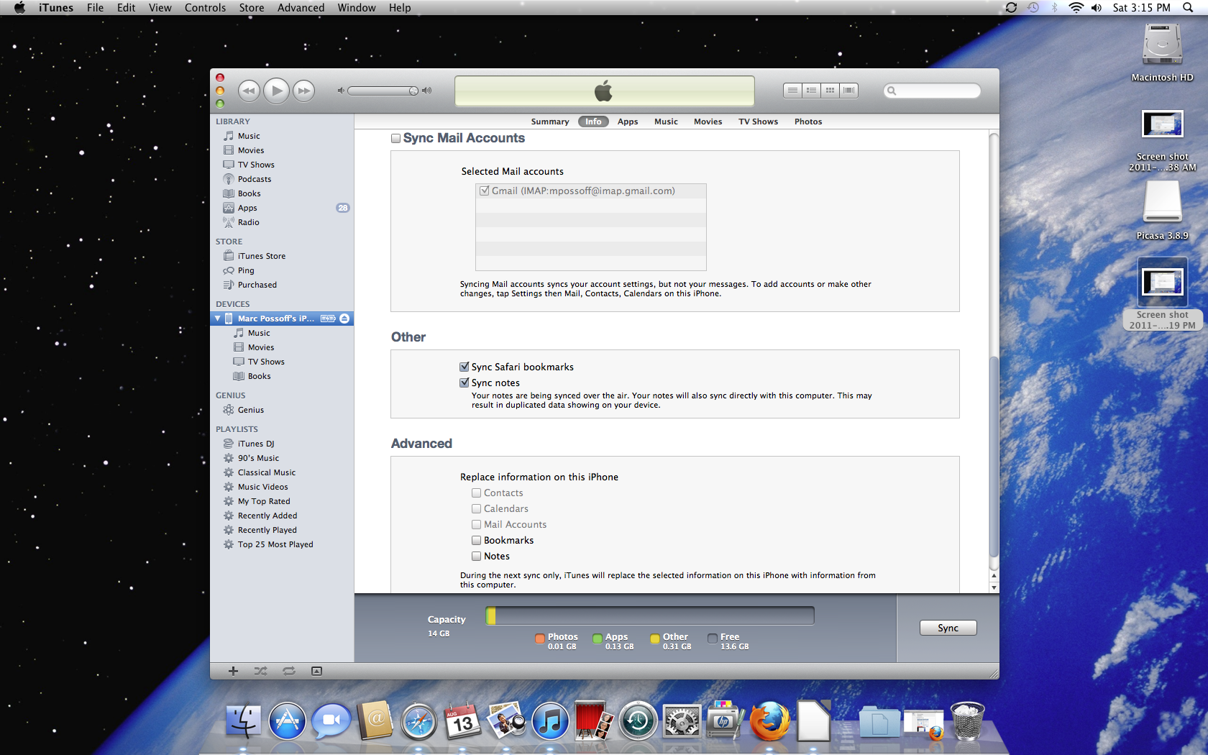Viewport: 1208px width, 755px height.
Task: Click the capacity bar
Action: pyautogui.click(x=650, y=616)
